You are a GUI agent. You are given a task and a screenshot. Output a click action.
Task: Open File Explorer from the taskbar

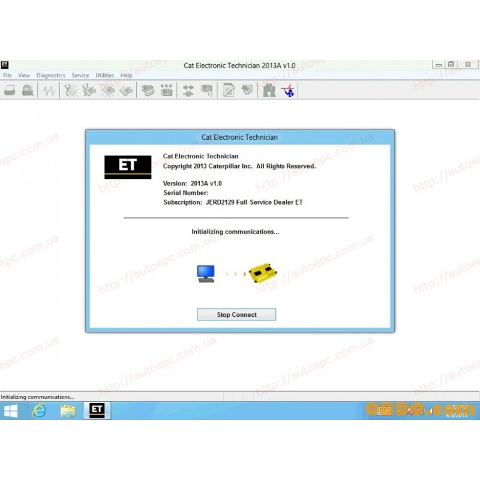click(x=68, y=411)
